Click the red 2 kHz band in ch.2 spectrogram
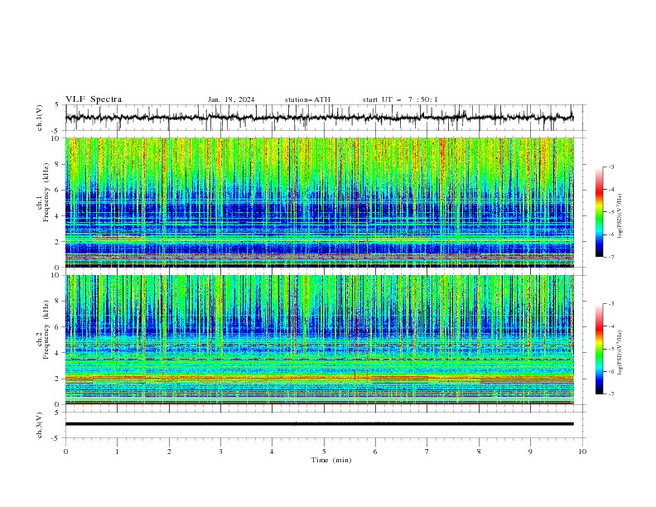 (320, 378)
